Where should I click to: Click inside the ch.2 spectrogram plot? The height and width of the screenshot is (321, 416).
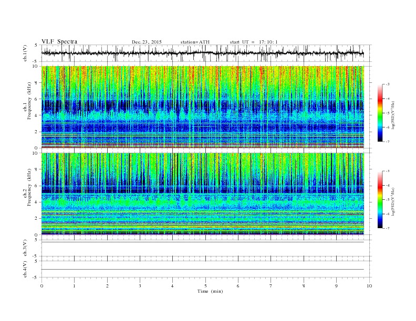tap(203, 194)
